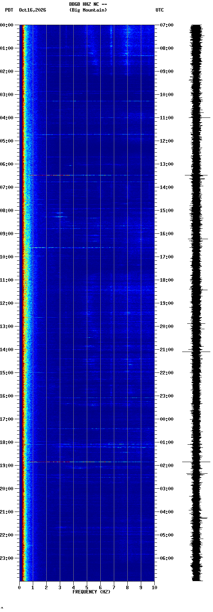Image resolution: width=213 pixels, height=612 pixels.
Task: Click the frequency axis tick label '0'
Action: point(19,588)
